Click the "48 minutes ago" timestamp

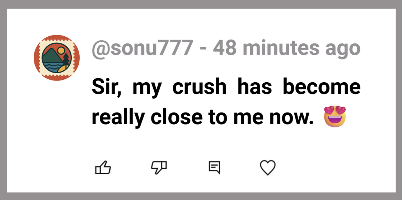pyautogui.click(x=286, y=48)
